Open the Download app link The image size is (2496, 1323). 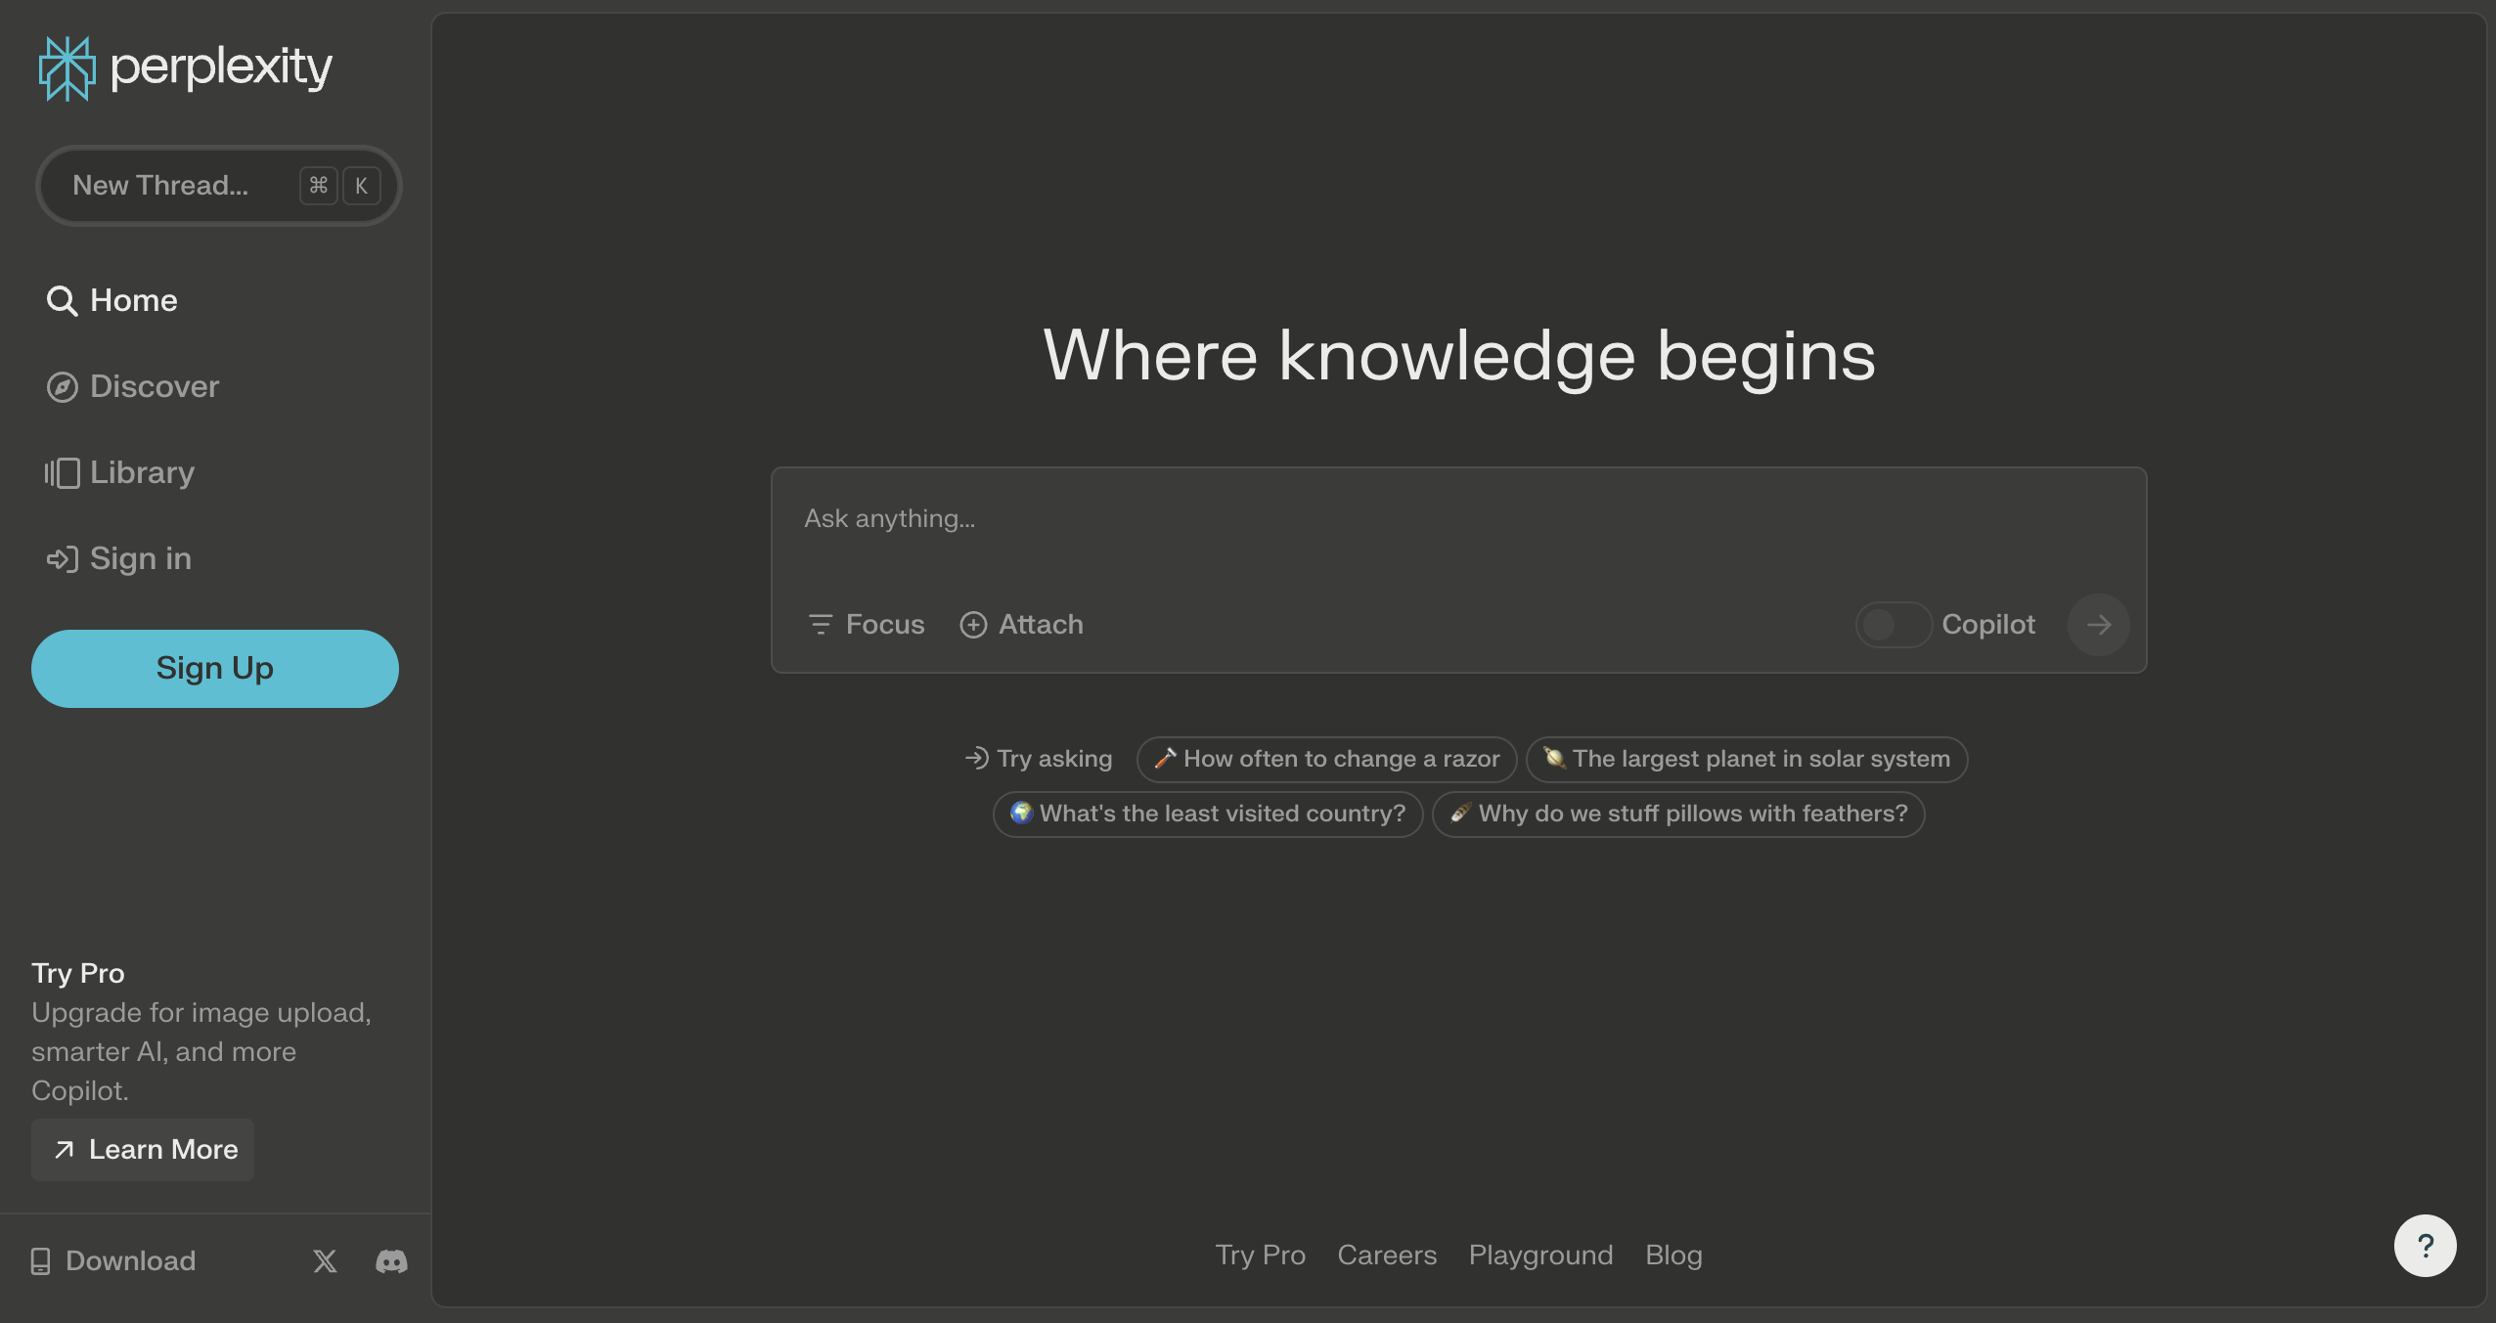(x=113, y=1261)
